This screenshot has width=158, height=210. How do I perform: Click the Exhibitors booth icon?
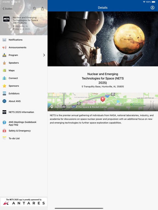(4, 94)
